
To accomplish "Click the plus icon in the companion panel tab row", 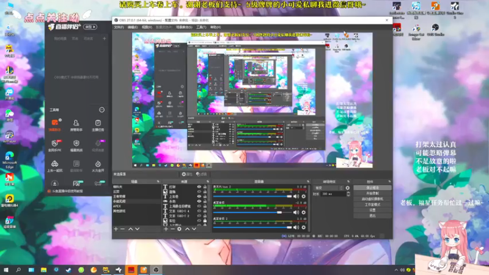I will (104, 38).
